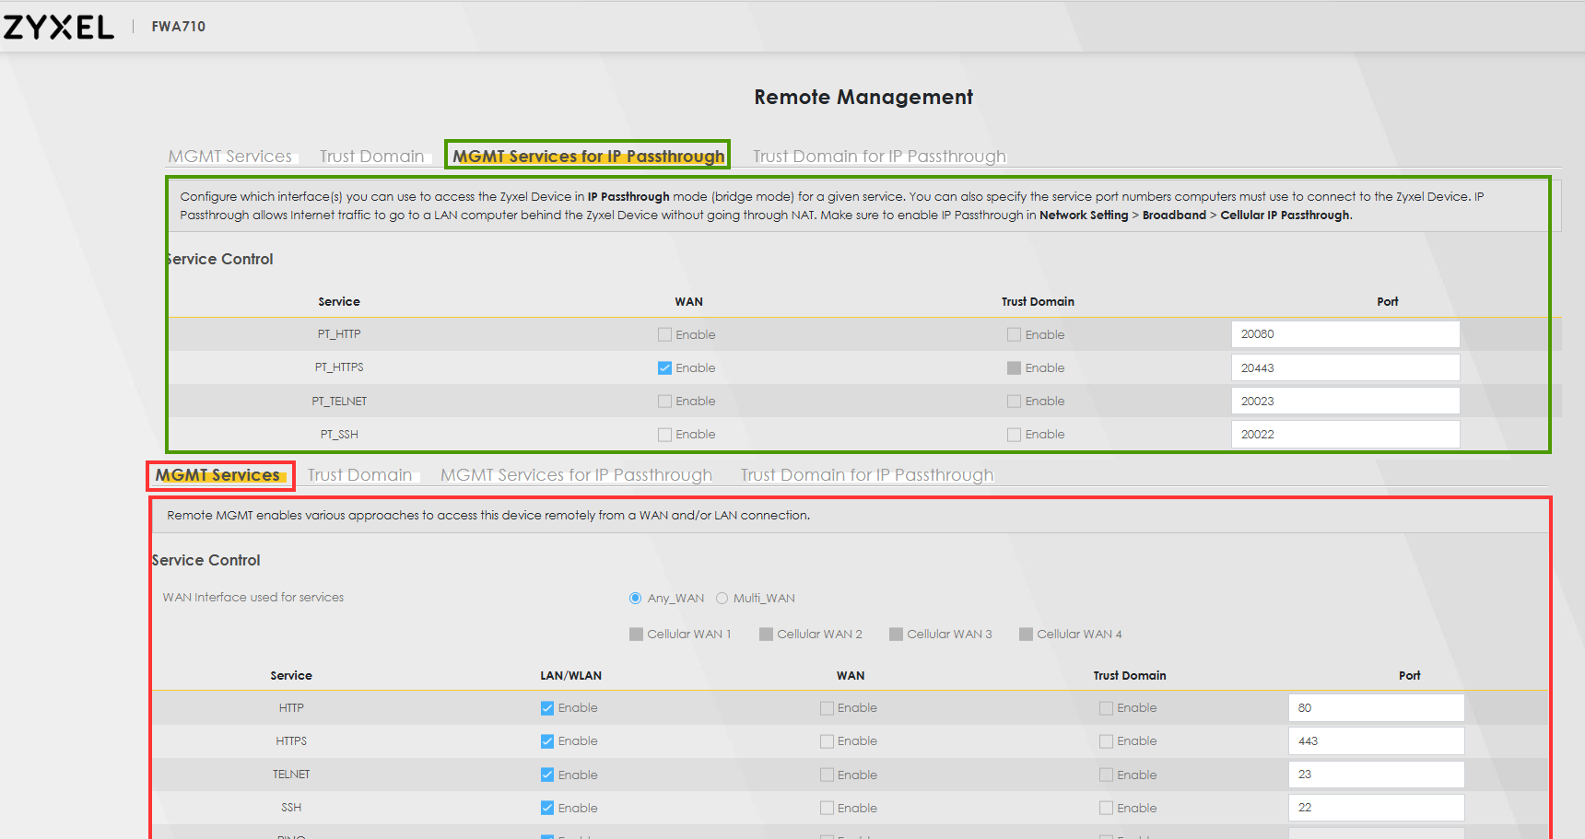
Task: Click the PT_HTTP port field showing 20080
Action: (1344, 334)
